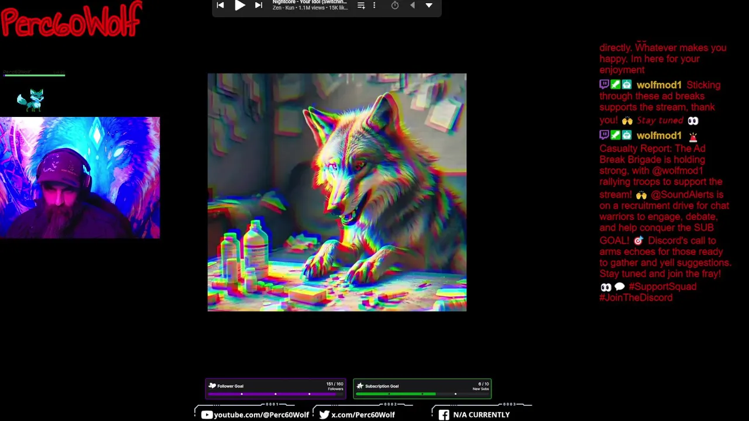Image resolution: width=749 pixels, height=421 pixels.
Task: Click second wolfmod1 username in chat
Action: pyautogui.click(x=659, y=136)
